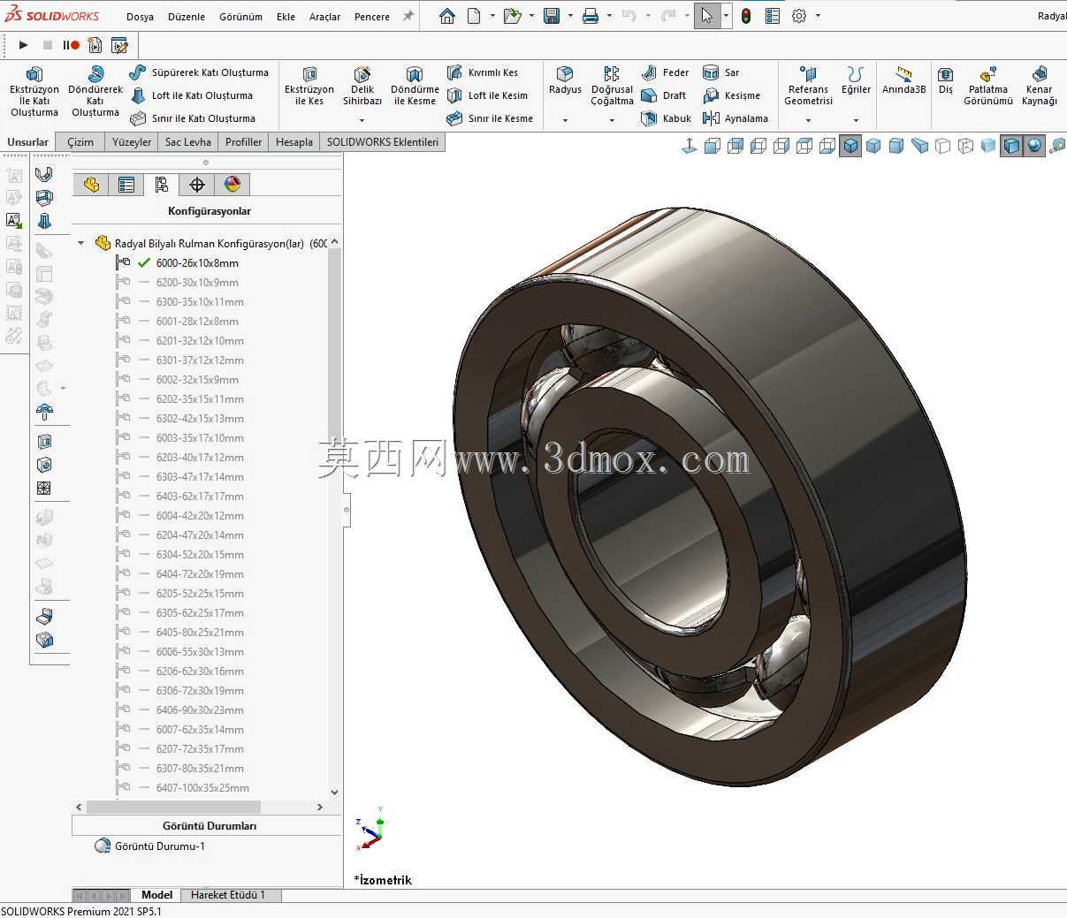Screen dimensions: 1067x918
Task: Select configuration 6407-100x35x25mm
Action: 202,788
